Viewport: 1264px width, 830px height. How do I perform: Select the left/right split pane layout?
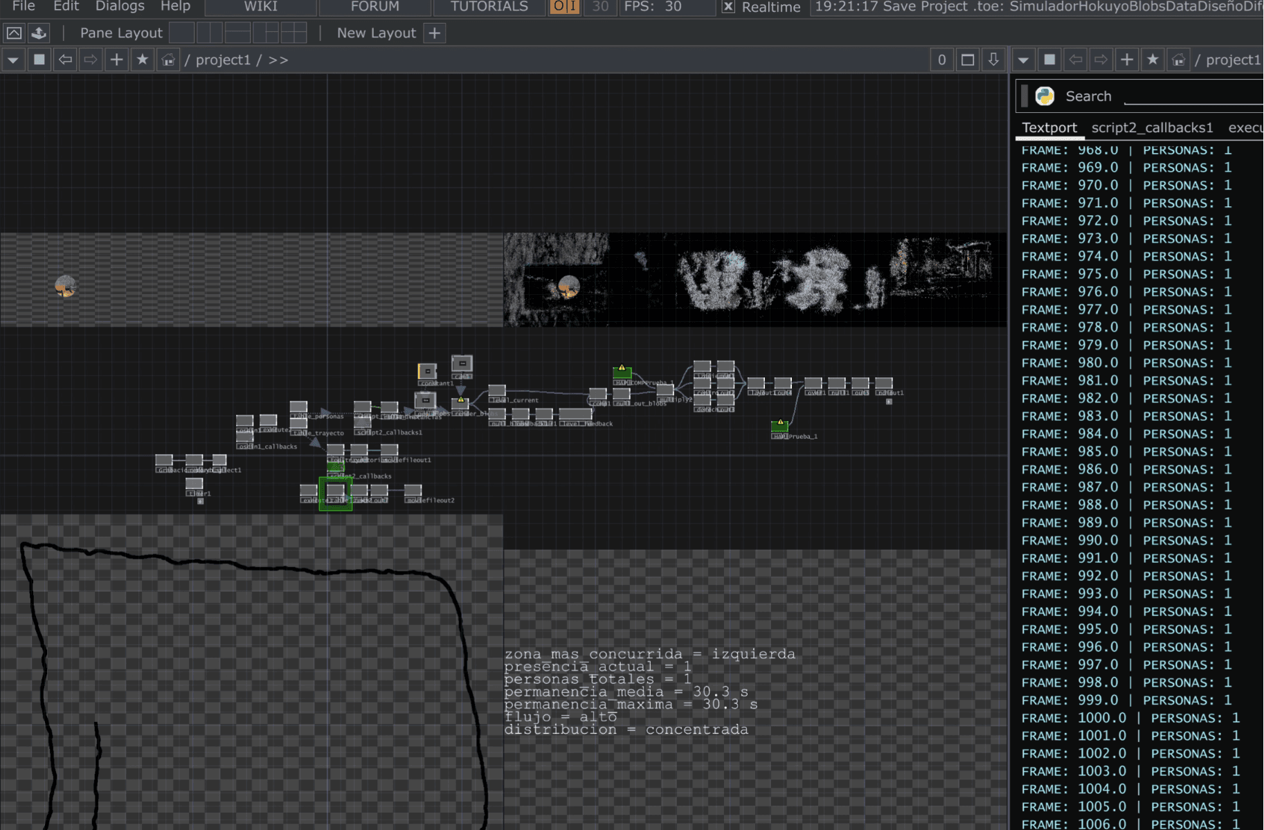coord(210,33)
